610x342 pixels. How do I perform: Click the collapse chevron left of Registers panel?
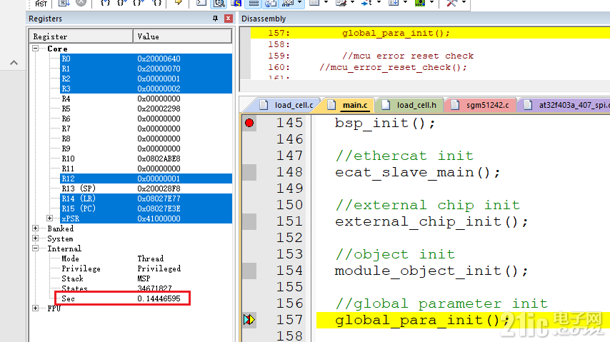pyautogui.click(x=14, y=62)
